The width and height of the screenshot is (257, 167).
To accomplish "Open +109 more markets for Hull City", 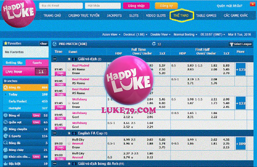I will [241, 144].
